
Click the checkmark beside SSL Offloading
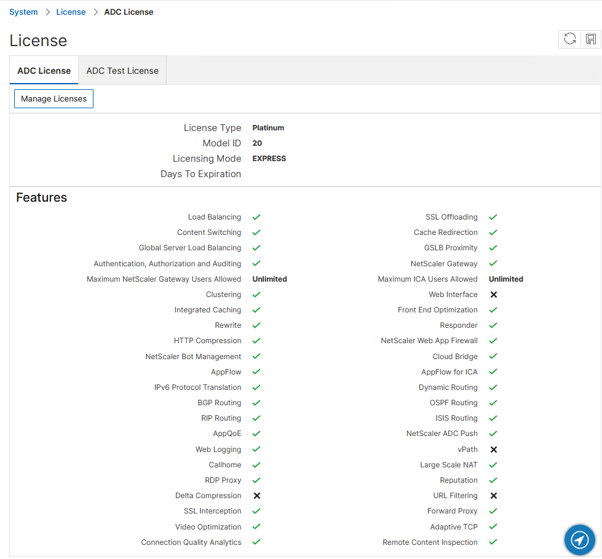[493, 216]
